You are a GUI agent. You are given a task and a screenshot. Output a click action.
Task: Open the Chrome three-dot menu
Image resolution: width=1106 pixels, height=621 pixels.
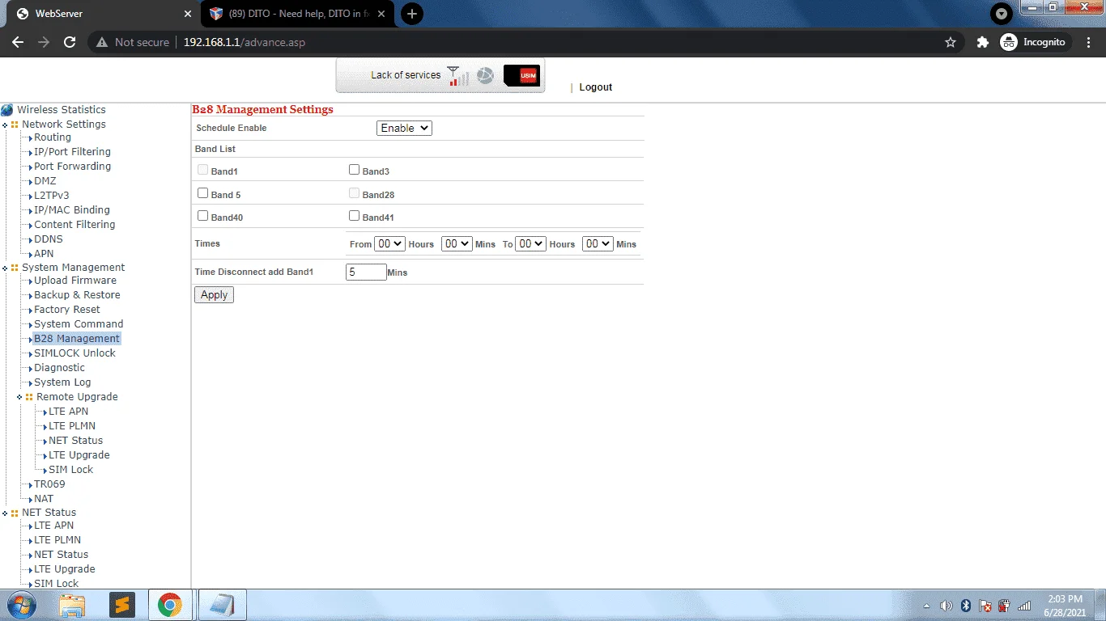1088,42
